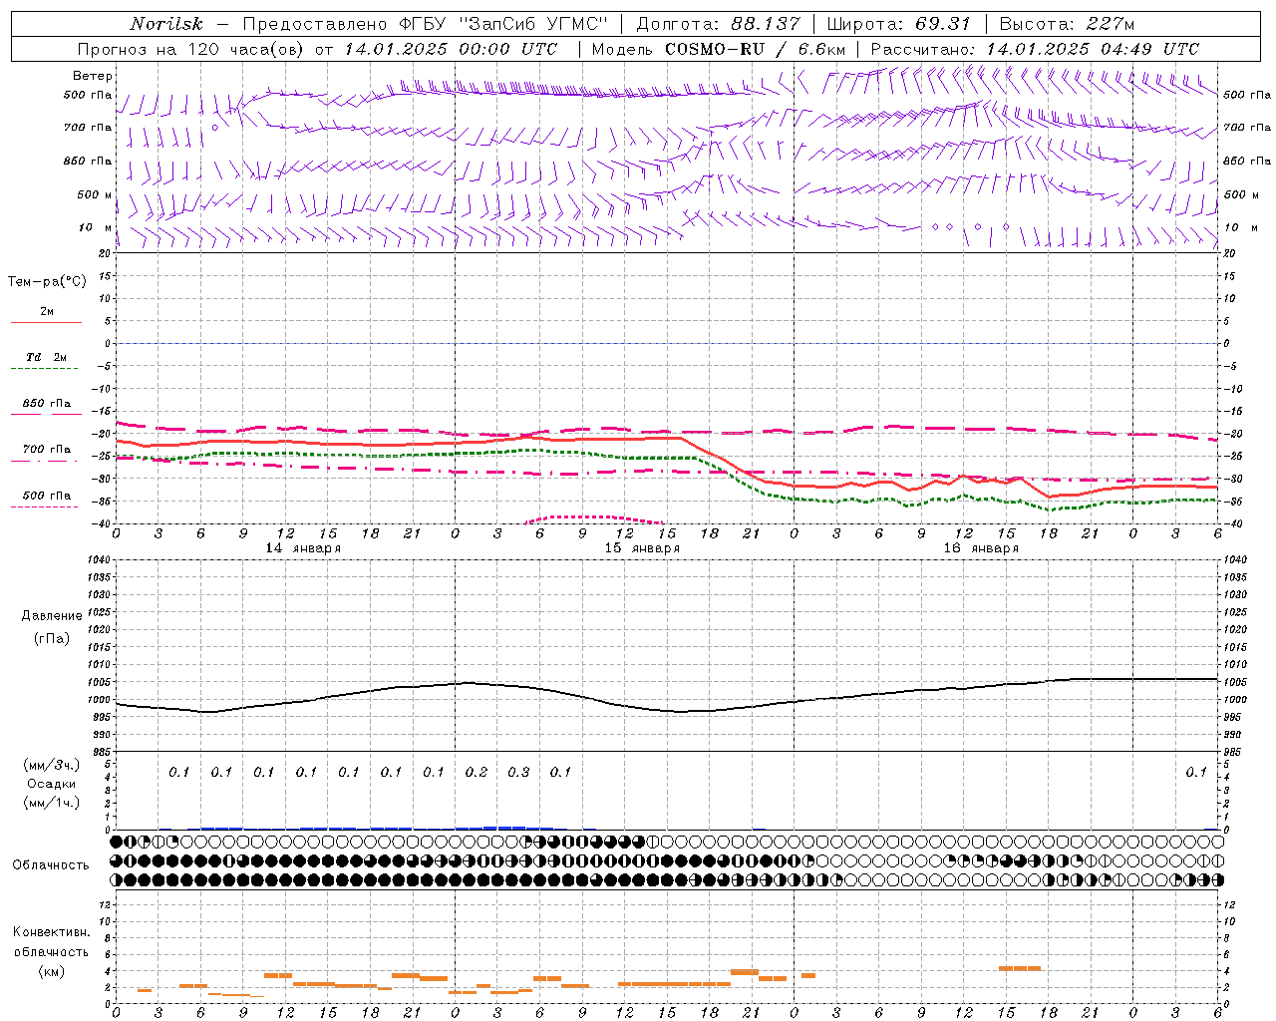Screen dimensions: 1276x1021
Task: Click the "Norilsk" station name in the header
Action: (166, 24)
